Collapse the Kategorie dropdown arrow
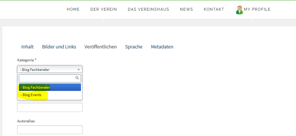This screenshot has width=296, height=136. point(79,69)
